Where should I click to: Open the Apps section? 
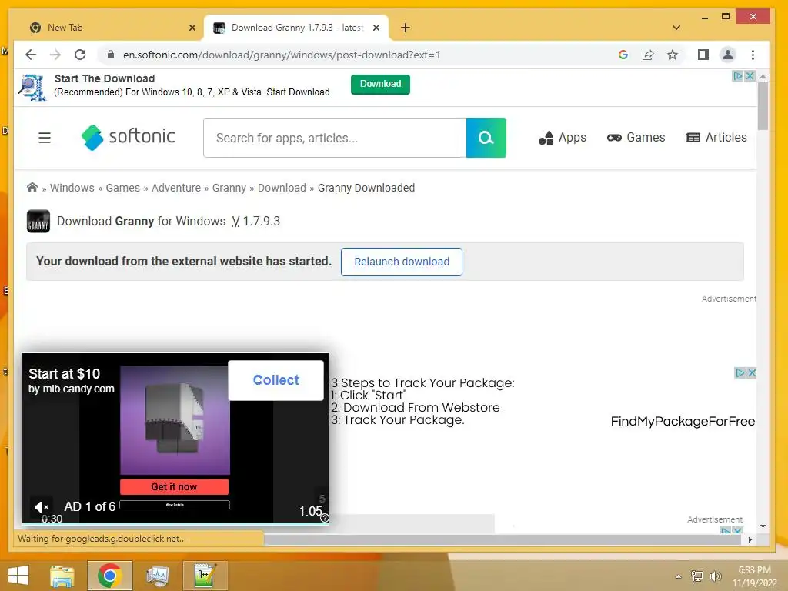click(x=563, y=137)
